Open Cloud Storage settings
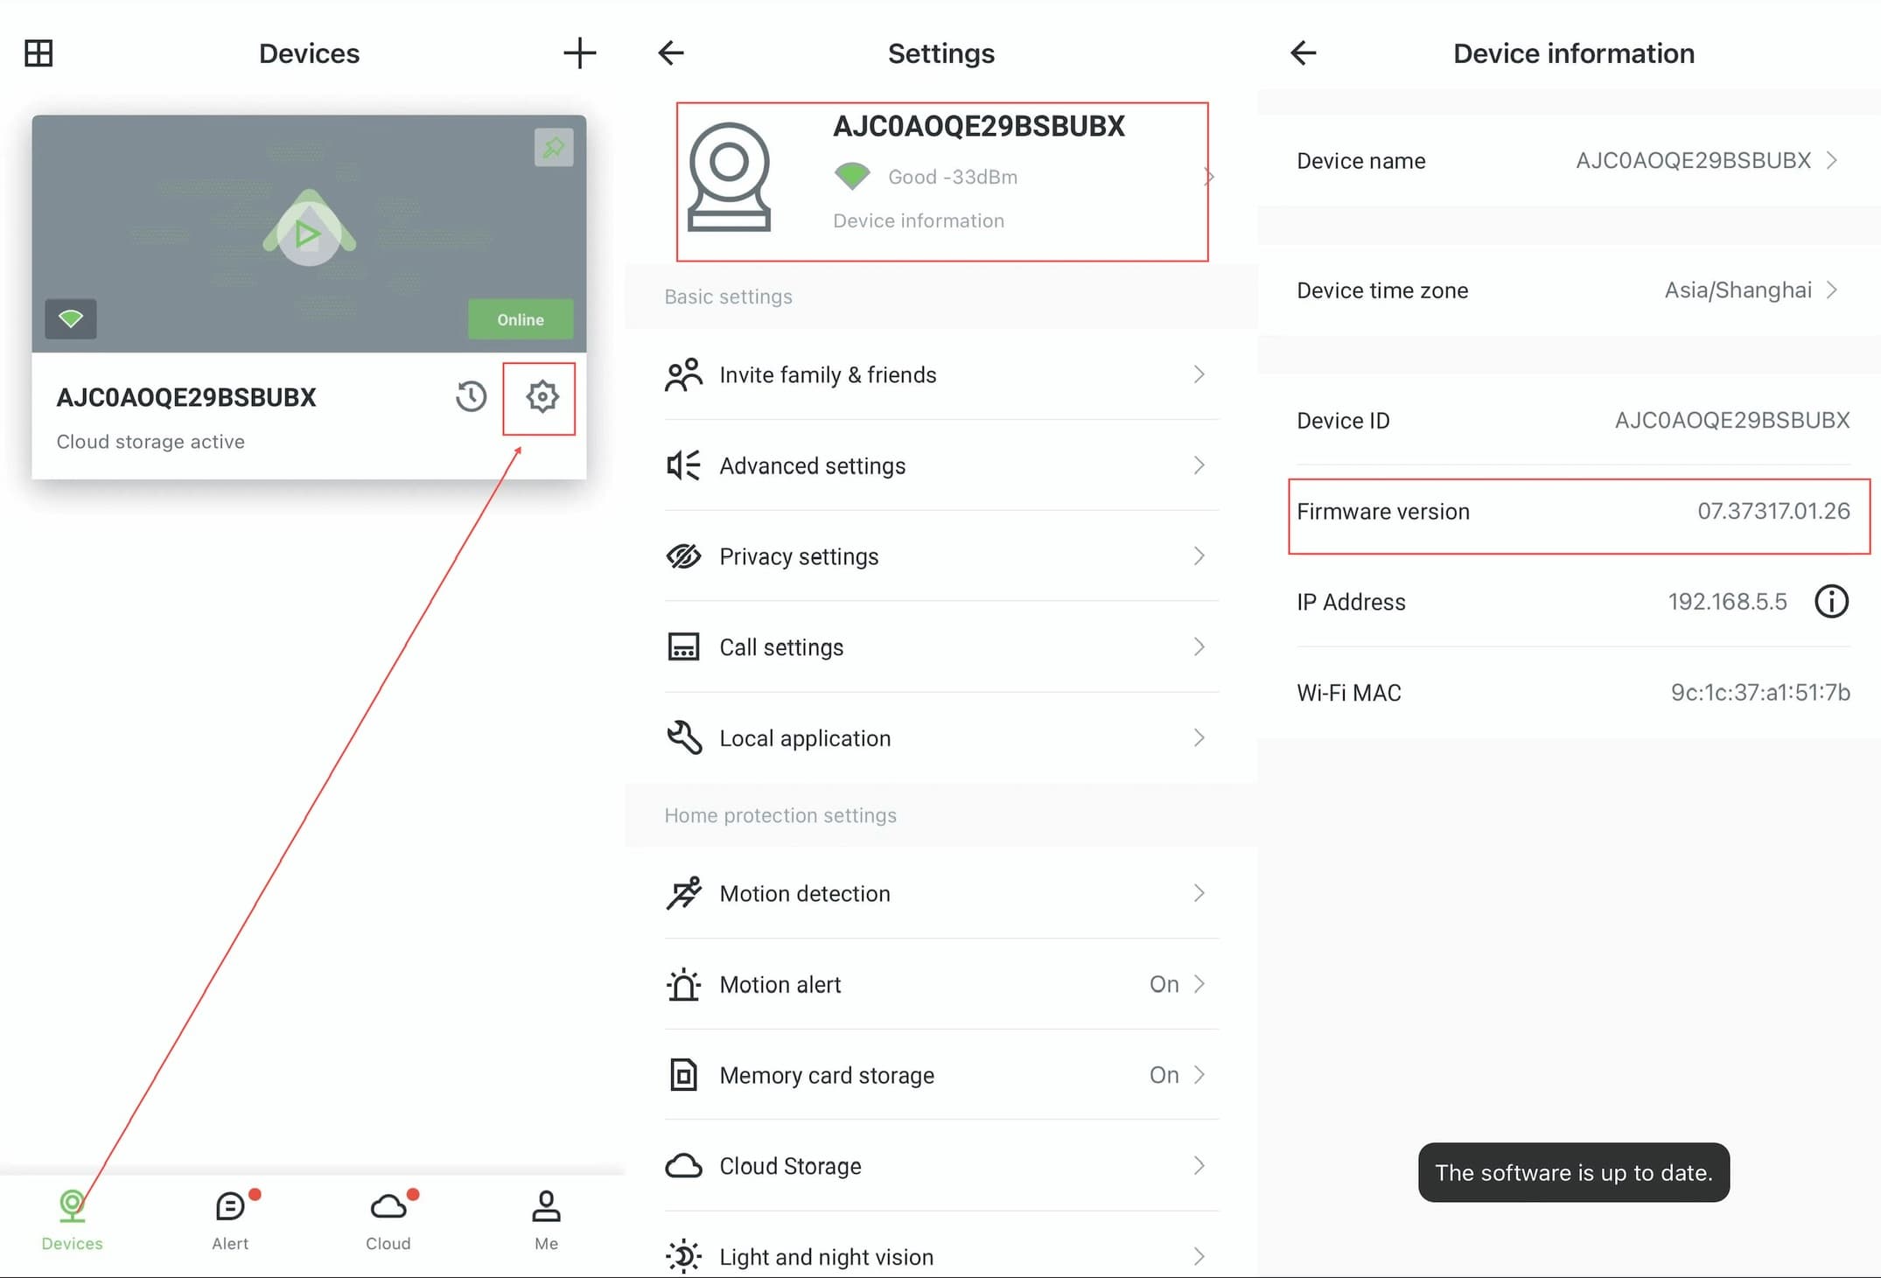This screenshot has height=1278, width=1881. [942, 1166]
